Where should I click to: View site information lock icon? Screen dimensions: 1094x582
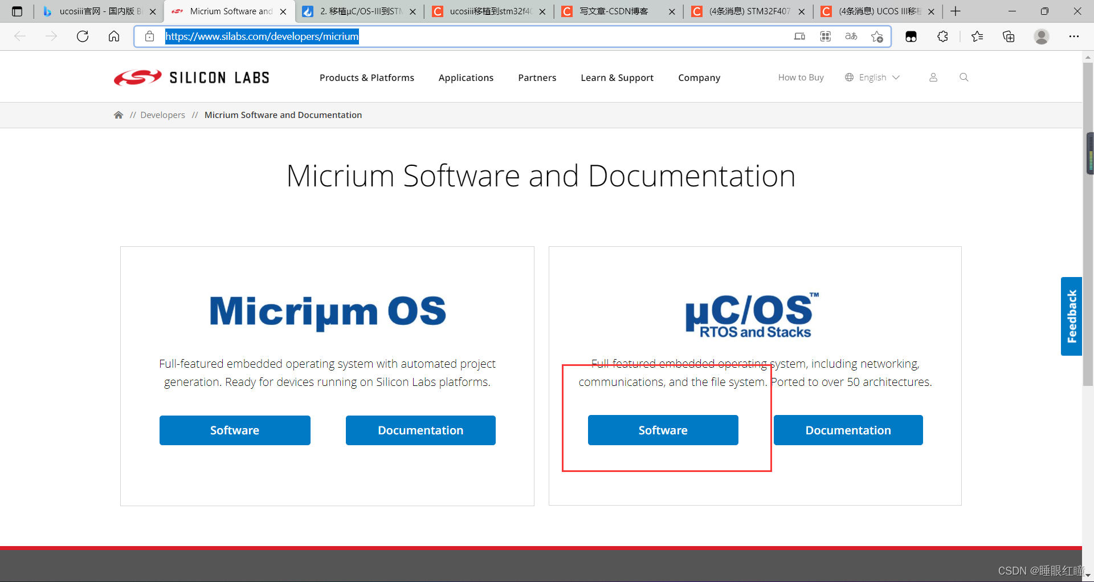[x=149, y=36]
